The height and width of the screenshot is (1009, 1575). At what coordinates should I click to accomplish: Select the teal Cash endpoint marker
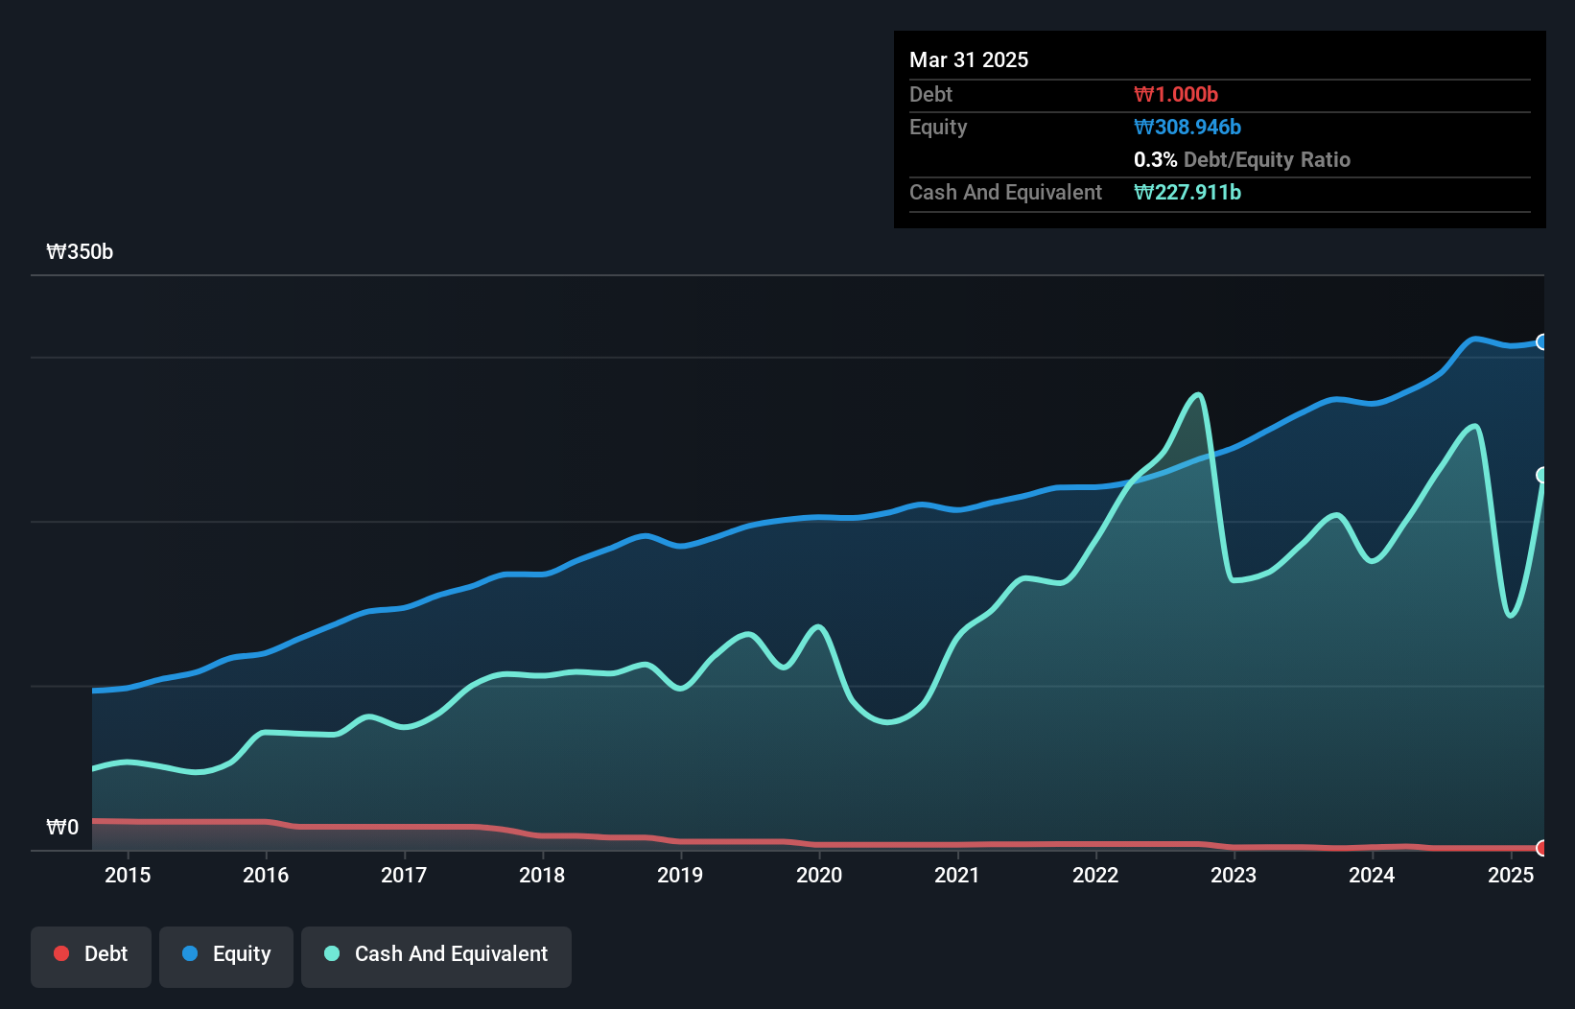(x=1542, y=475)
